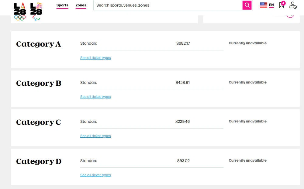Click the LA28 Olympic logo
Viewport: 304px width, 189px height.
[x=20, y=12]
